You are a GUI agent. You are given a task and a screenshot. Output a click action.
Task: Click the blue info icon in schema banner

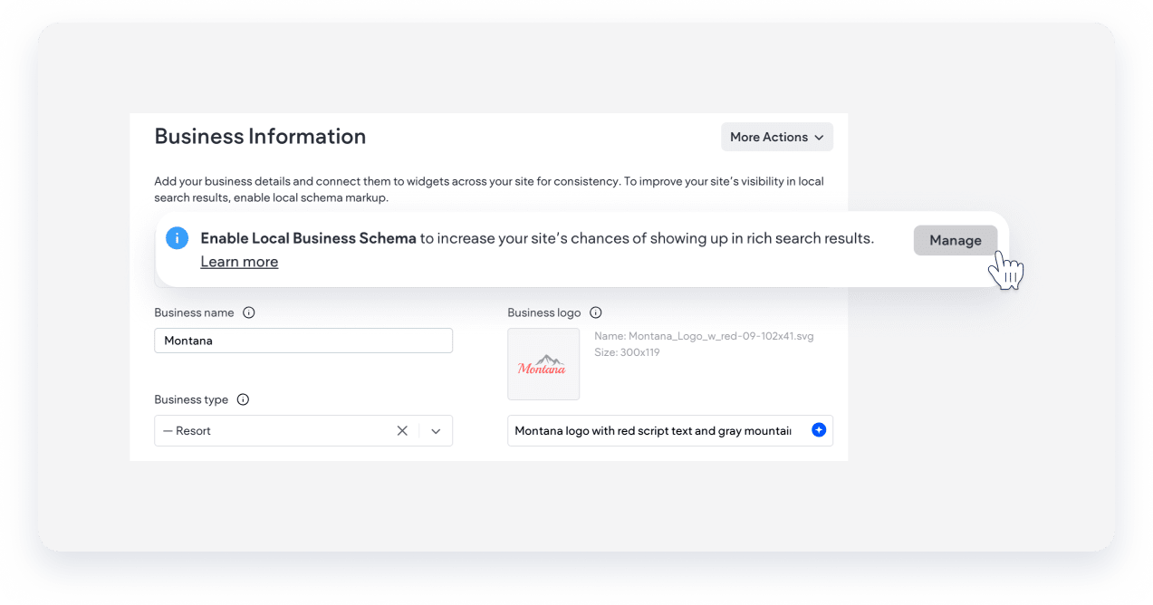178,238
